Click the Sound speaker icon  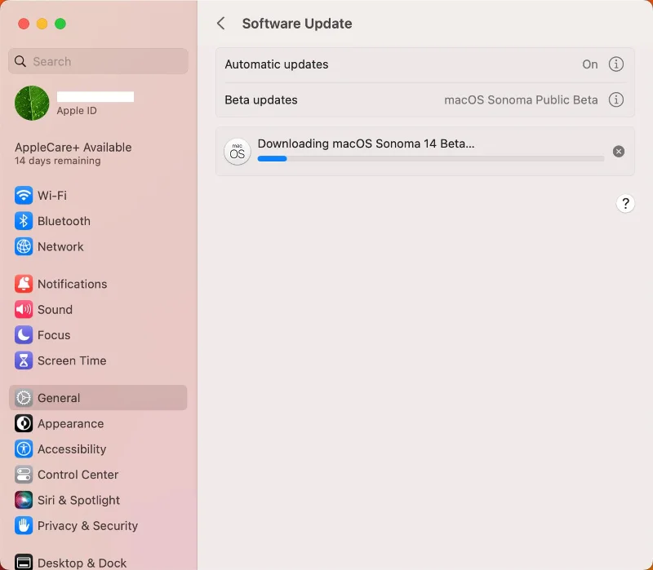pyautogui.click(x=24, y=310)
